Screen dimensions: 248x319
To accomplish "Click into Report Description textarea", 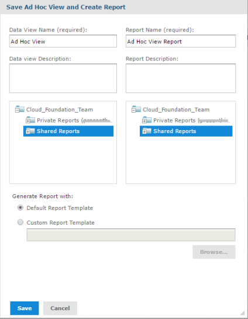I will click(x=181, y=79).
